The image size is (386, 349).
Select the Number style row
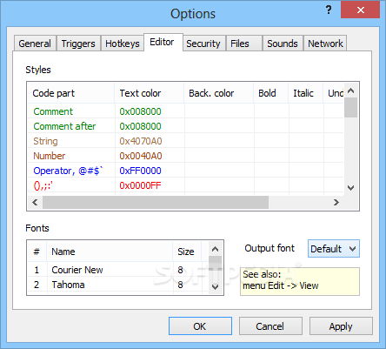coord(185,156)
